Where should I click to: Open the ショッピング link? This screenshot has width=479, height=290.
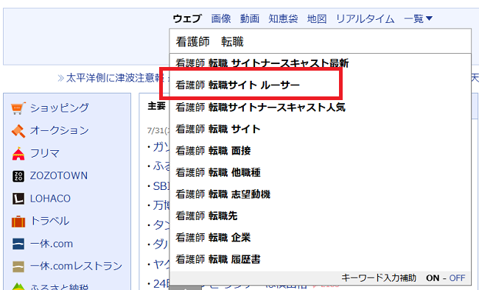pyautogui.click(x=59, y=108)
